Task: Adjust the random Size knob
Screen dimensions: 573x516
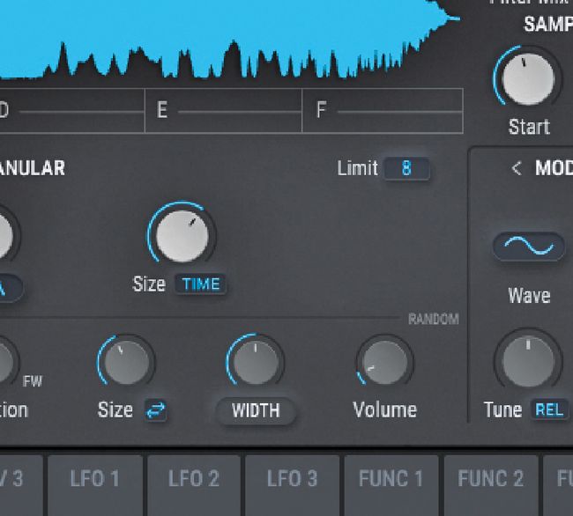Action: [x=126, y=362]
